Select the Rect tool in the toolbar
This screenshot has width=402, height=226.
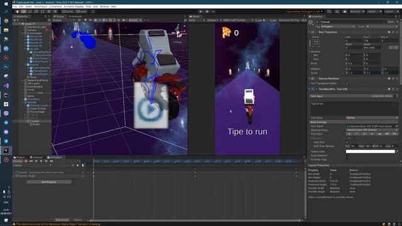click(43, 11)
